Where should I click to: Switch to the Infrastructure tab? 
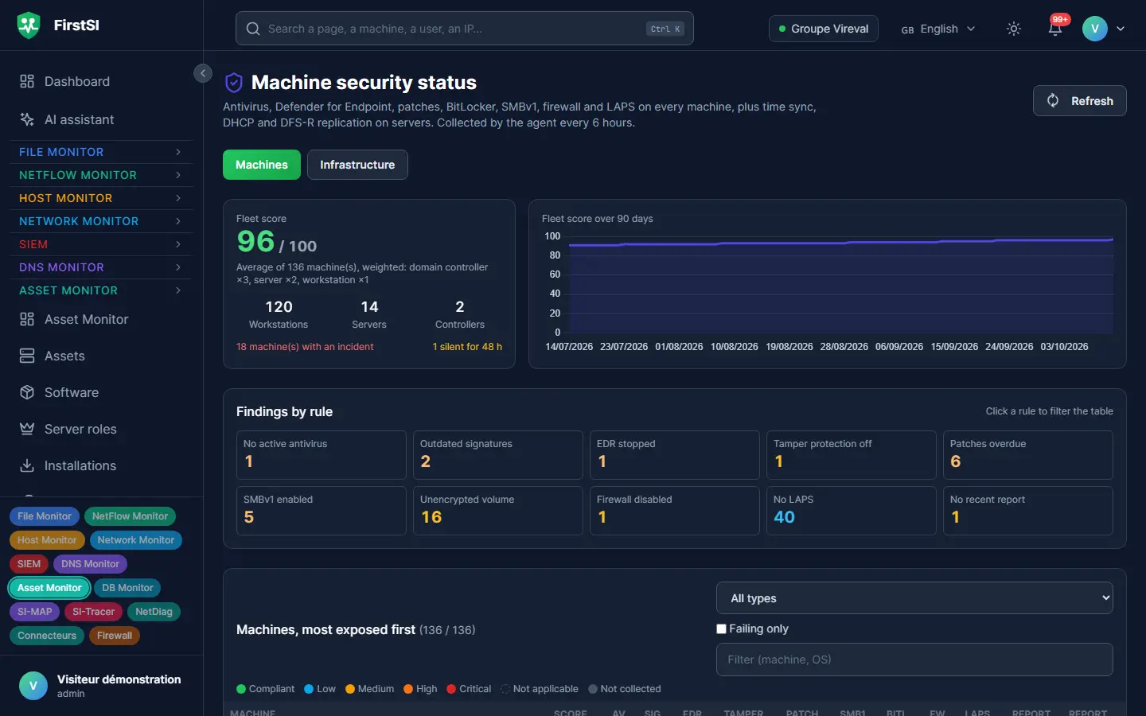tap(357, 165)
